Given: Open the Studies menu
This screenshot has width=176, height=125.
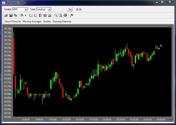Looking at the screenshot, I should 47,22.
